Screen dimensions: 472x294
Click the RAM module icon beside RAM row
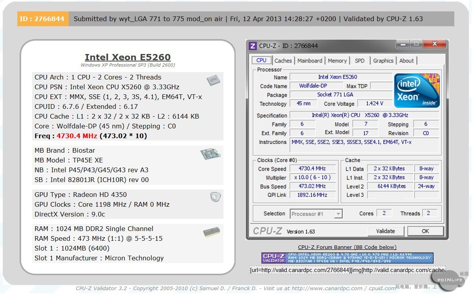pos(212,232)
